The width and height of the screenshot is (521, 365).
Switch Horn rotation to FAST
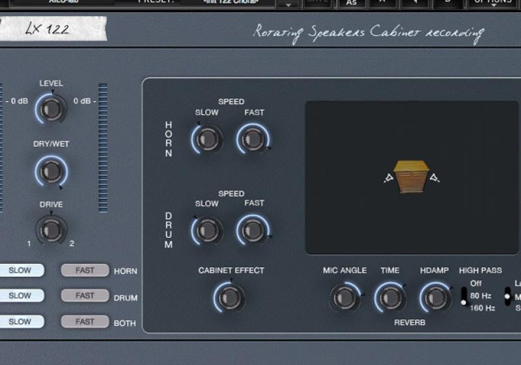click(x=85, y=270)
